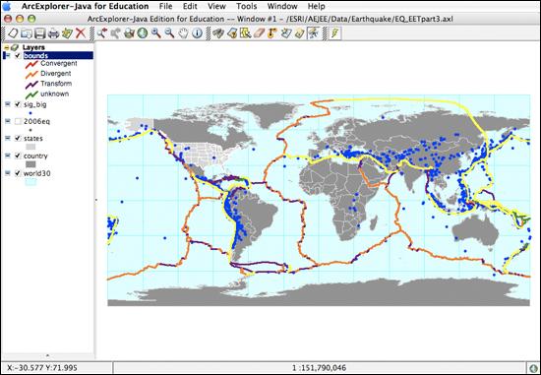Click the highlighted MapTips tool icon

[313, 33]
